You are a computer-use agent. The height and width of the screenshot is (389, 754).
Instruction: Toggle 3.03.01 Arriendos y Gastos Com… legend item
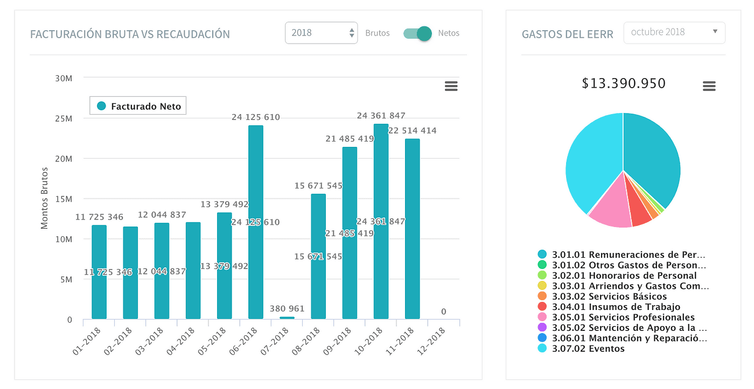[x=623, y=286]
